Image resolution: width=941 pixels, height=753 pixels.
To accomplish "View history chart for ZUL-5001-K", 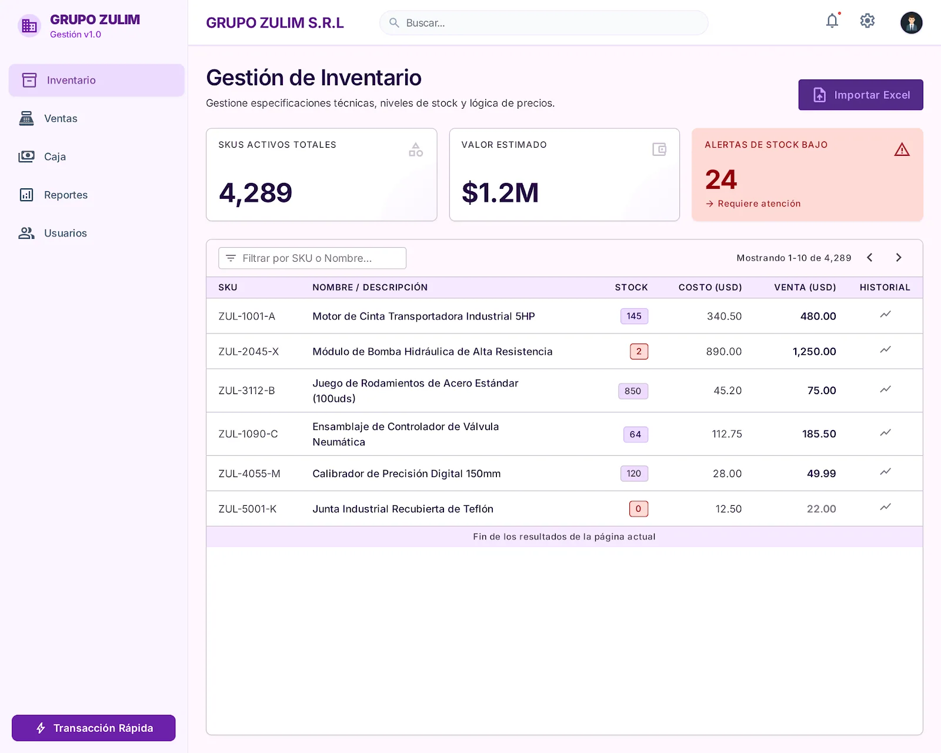I will (885, 507).
